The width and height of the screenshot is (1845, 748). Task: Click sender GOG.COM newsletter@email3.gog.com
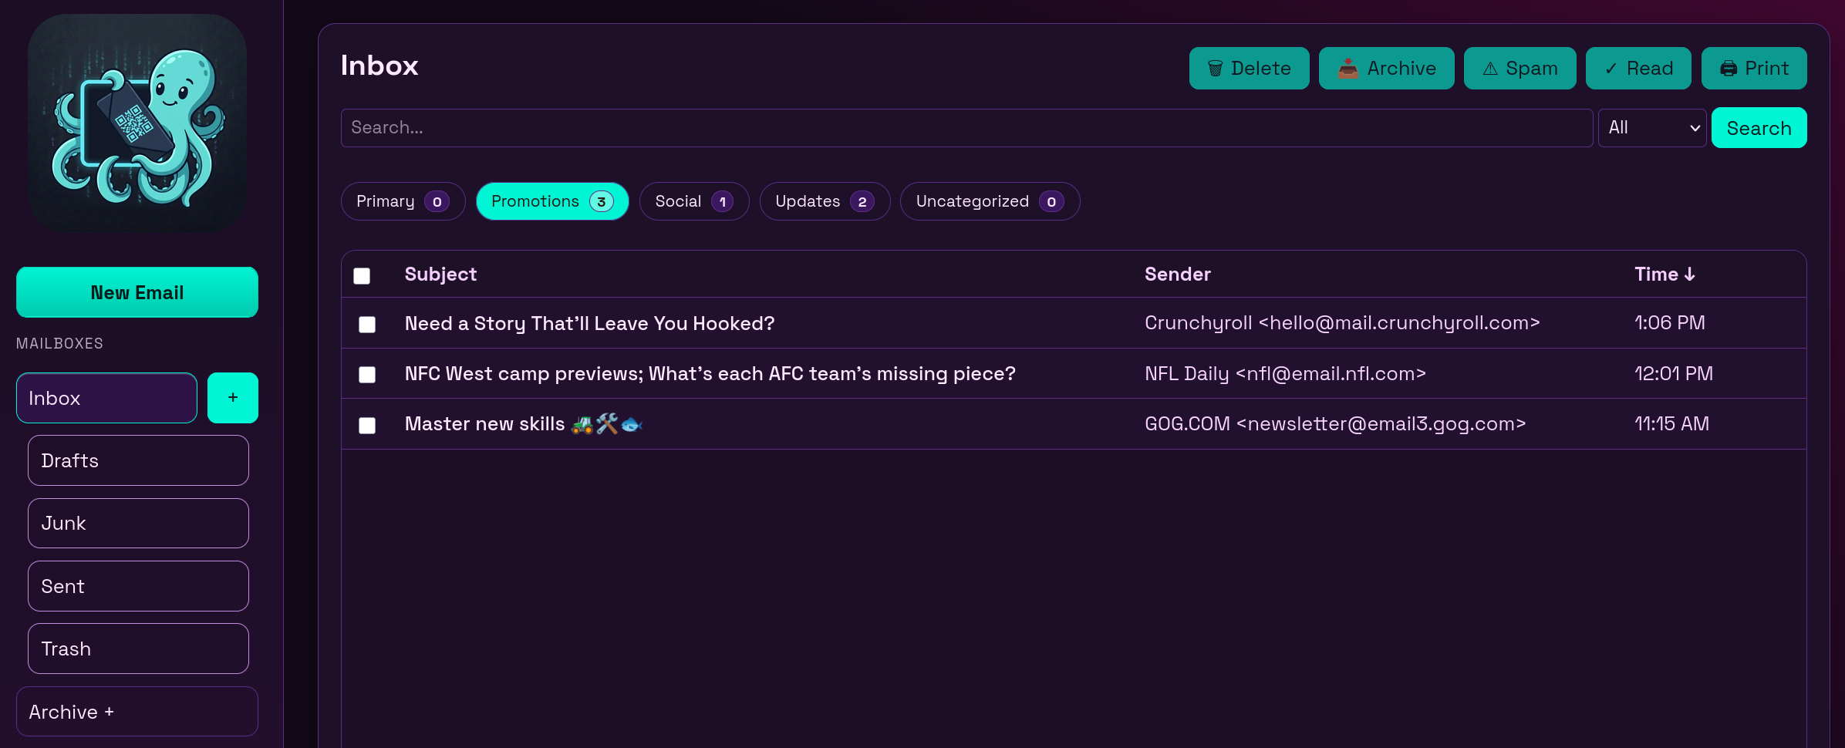coord(1335,424)
